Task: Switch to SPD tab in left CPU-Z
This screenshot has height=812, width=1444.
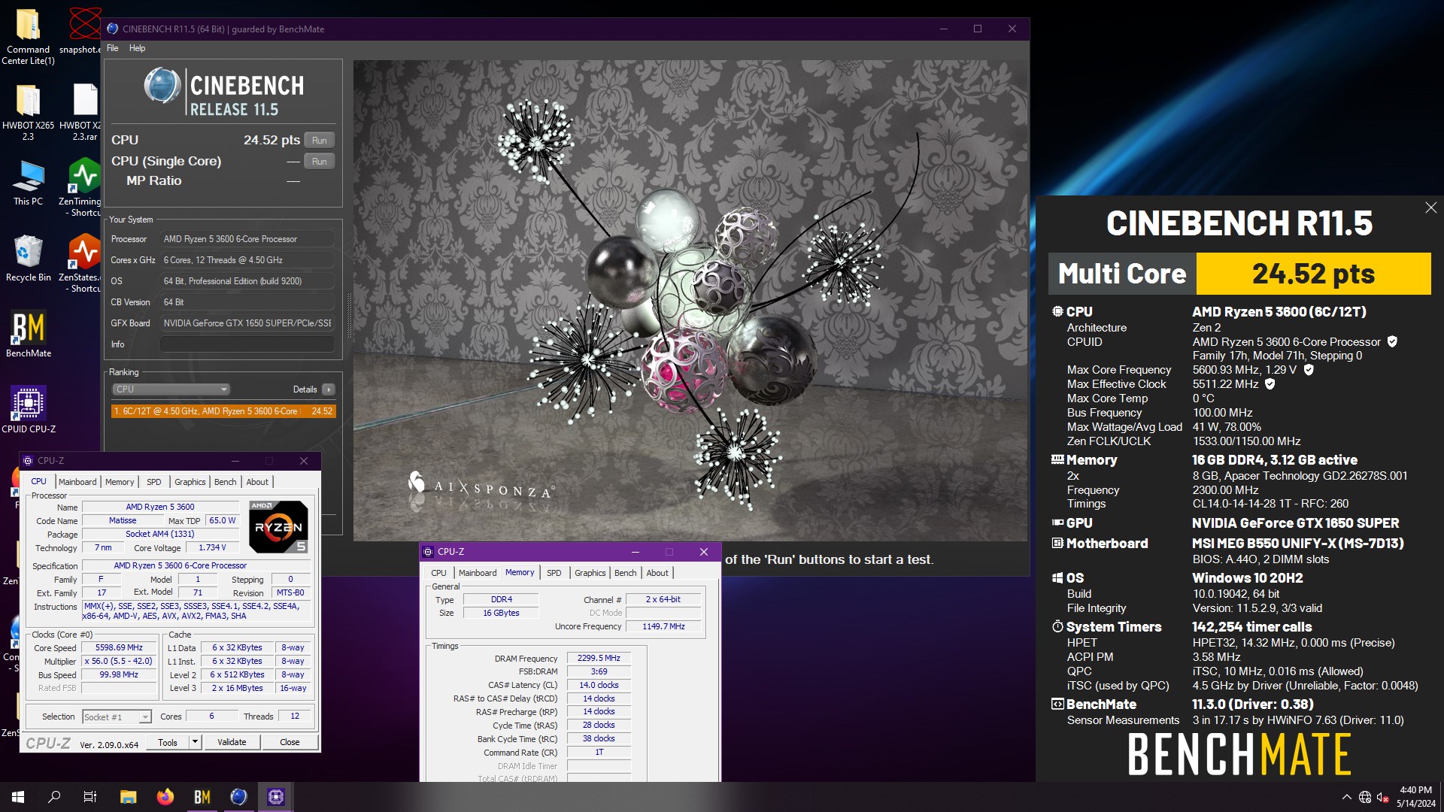Action: 153,482
